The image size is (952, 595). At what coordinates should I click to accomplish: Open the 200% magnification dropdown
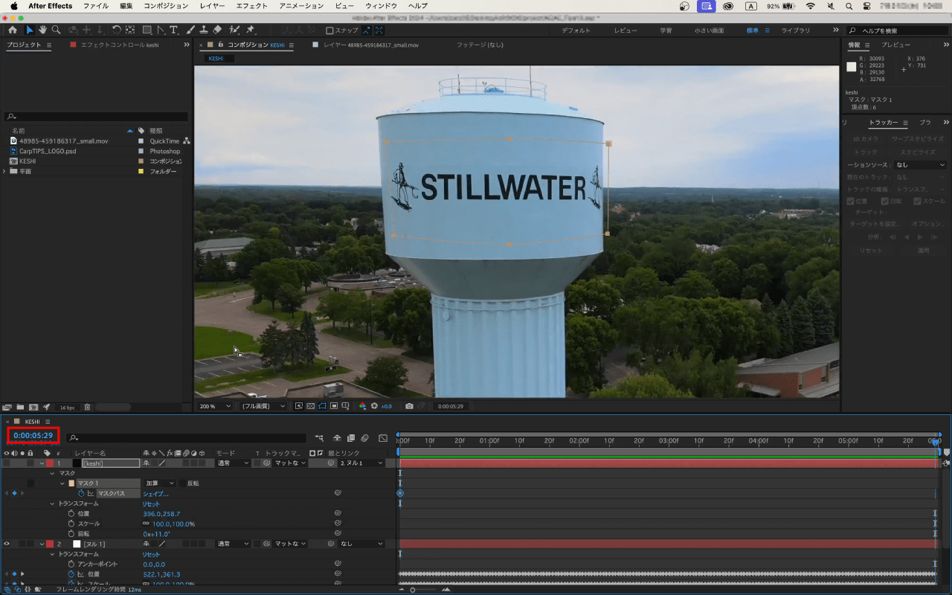(x=216, y=406)
